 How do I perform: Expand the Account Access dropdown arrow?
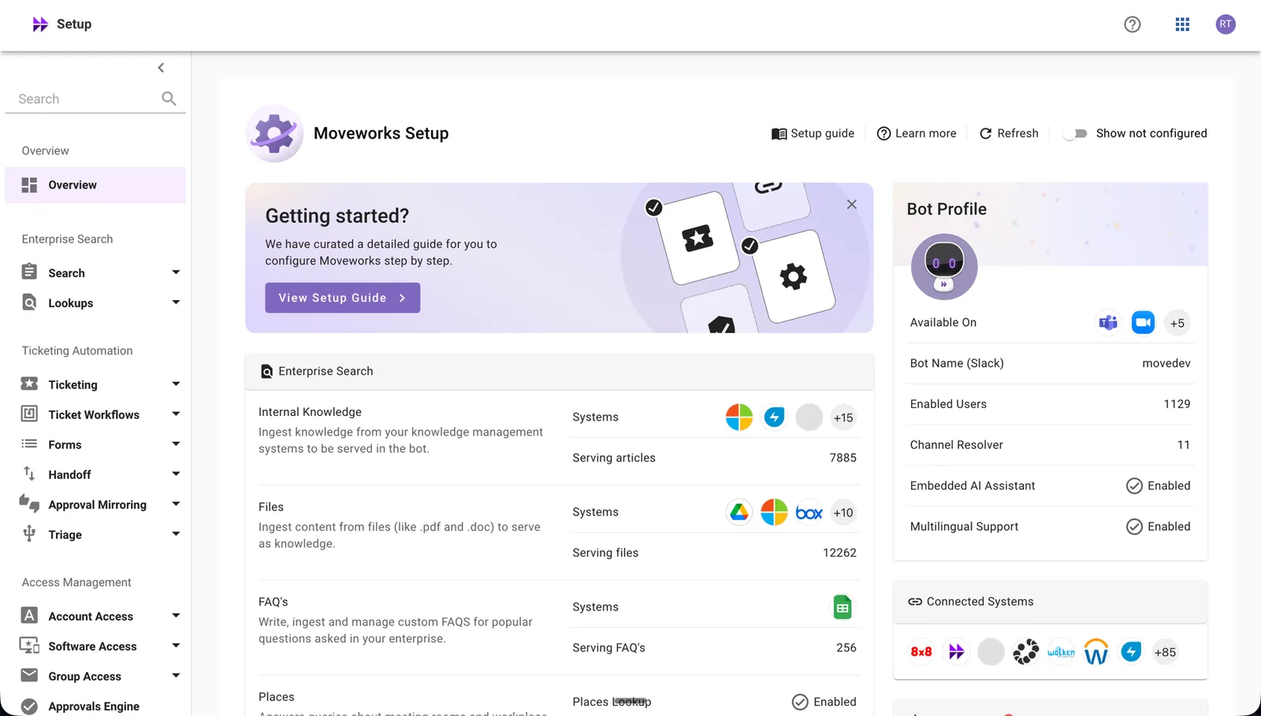(x=176, y=616)
